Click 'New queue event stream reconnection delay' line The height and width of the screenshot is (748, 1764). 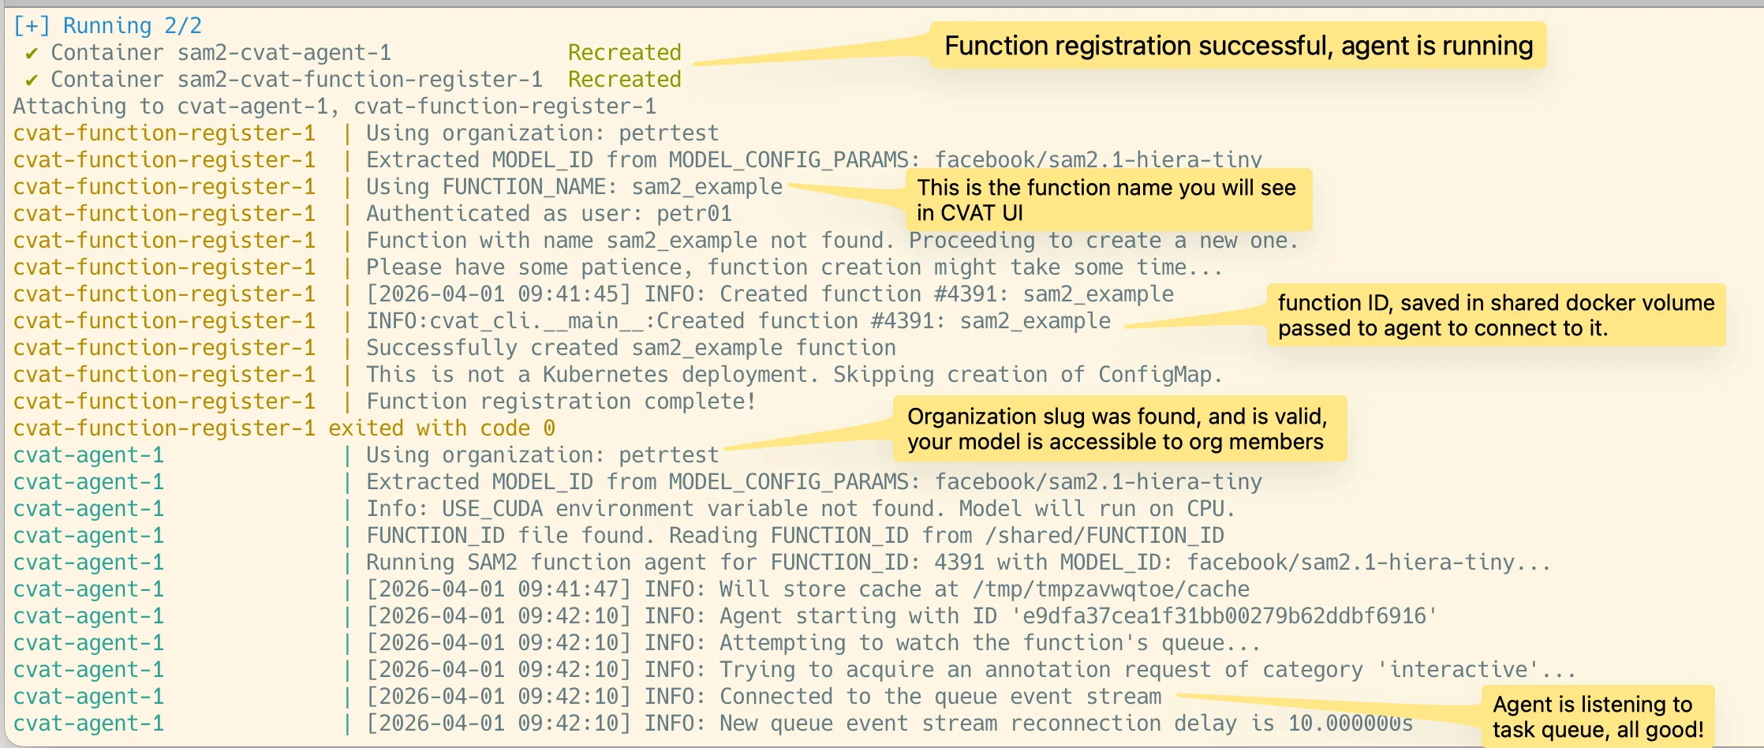point(890,724)
